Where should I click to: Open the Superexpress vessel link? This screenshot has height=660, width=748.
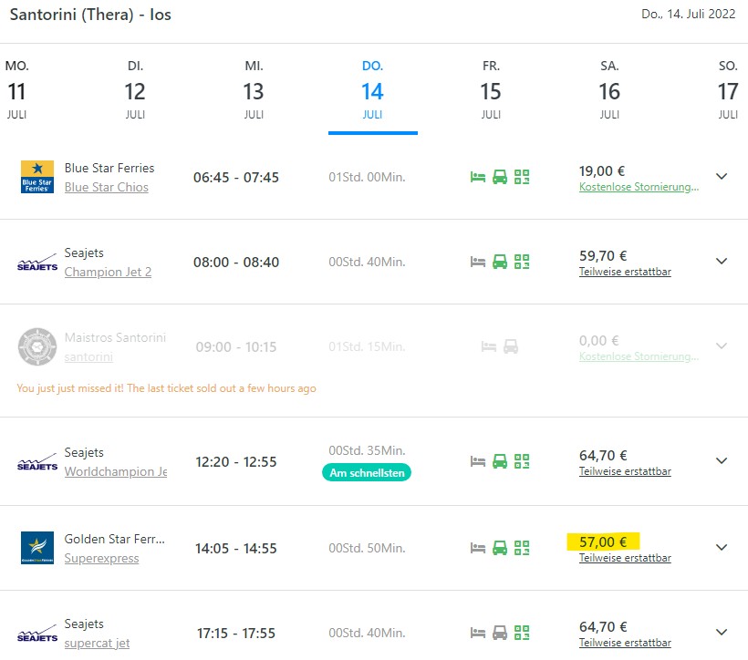click(101, 559)
